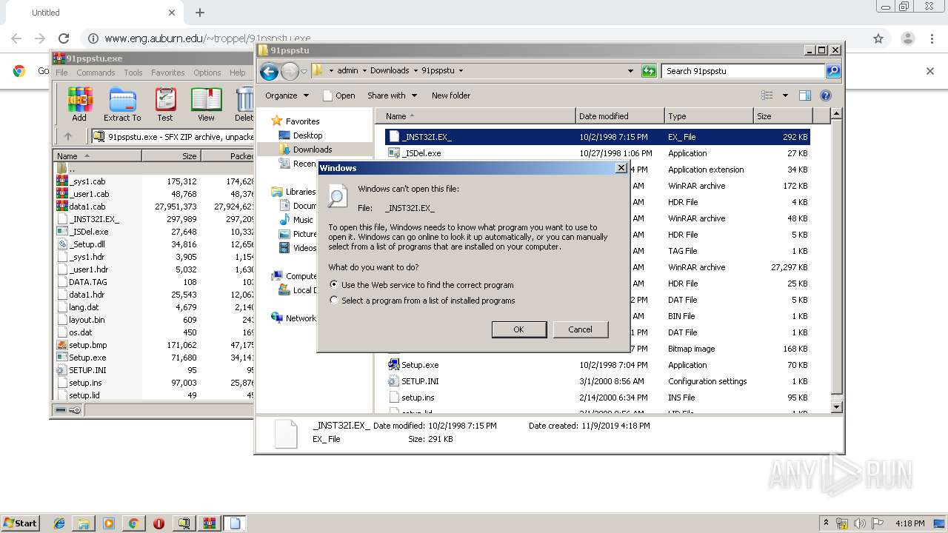
Task: Click WinRAR taskbar icon
Action: (x=209, y=523)
